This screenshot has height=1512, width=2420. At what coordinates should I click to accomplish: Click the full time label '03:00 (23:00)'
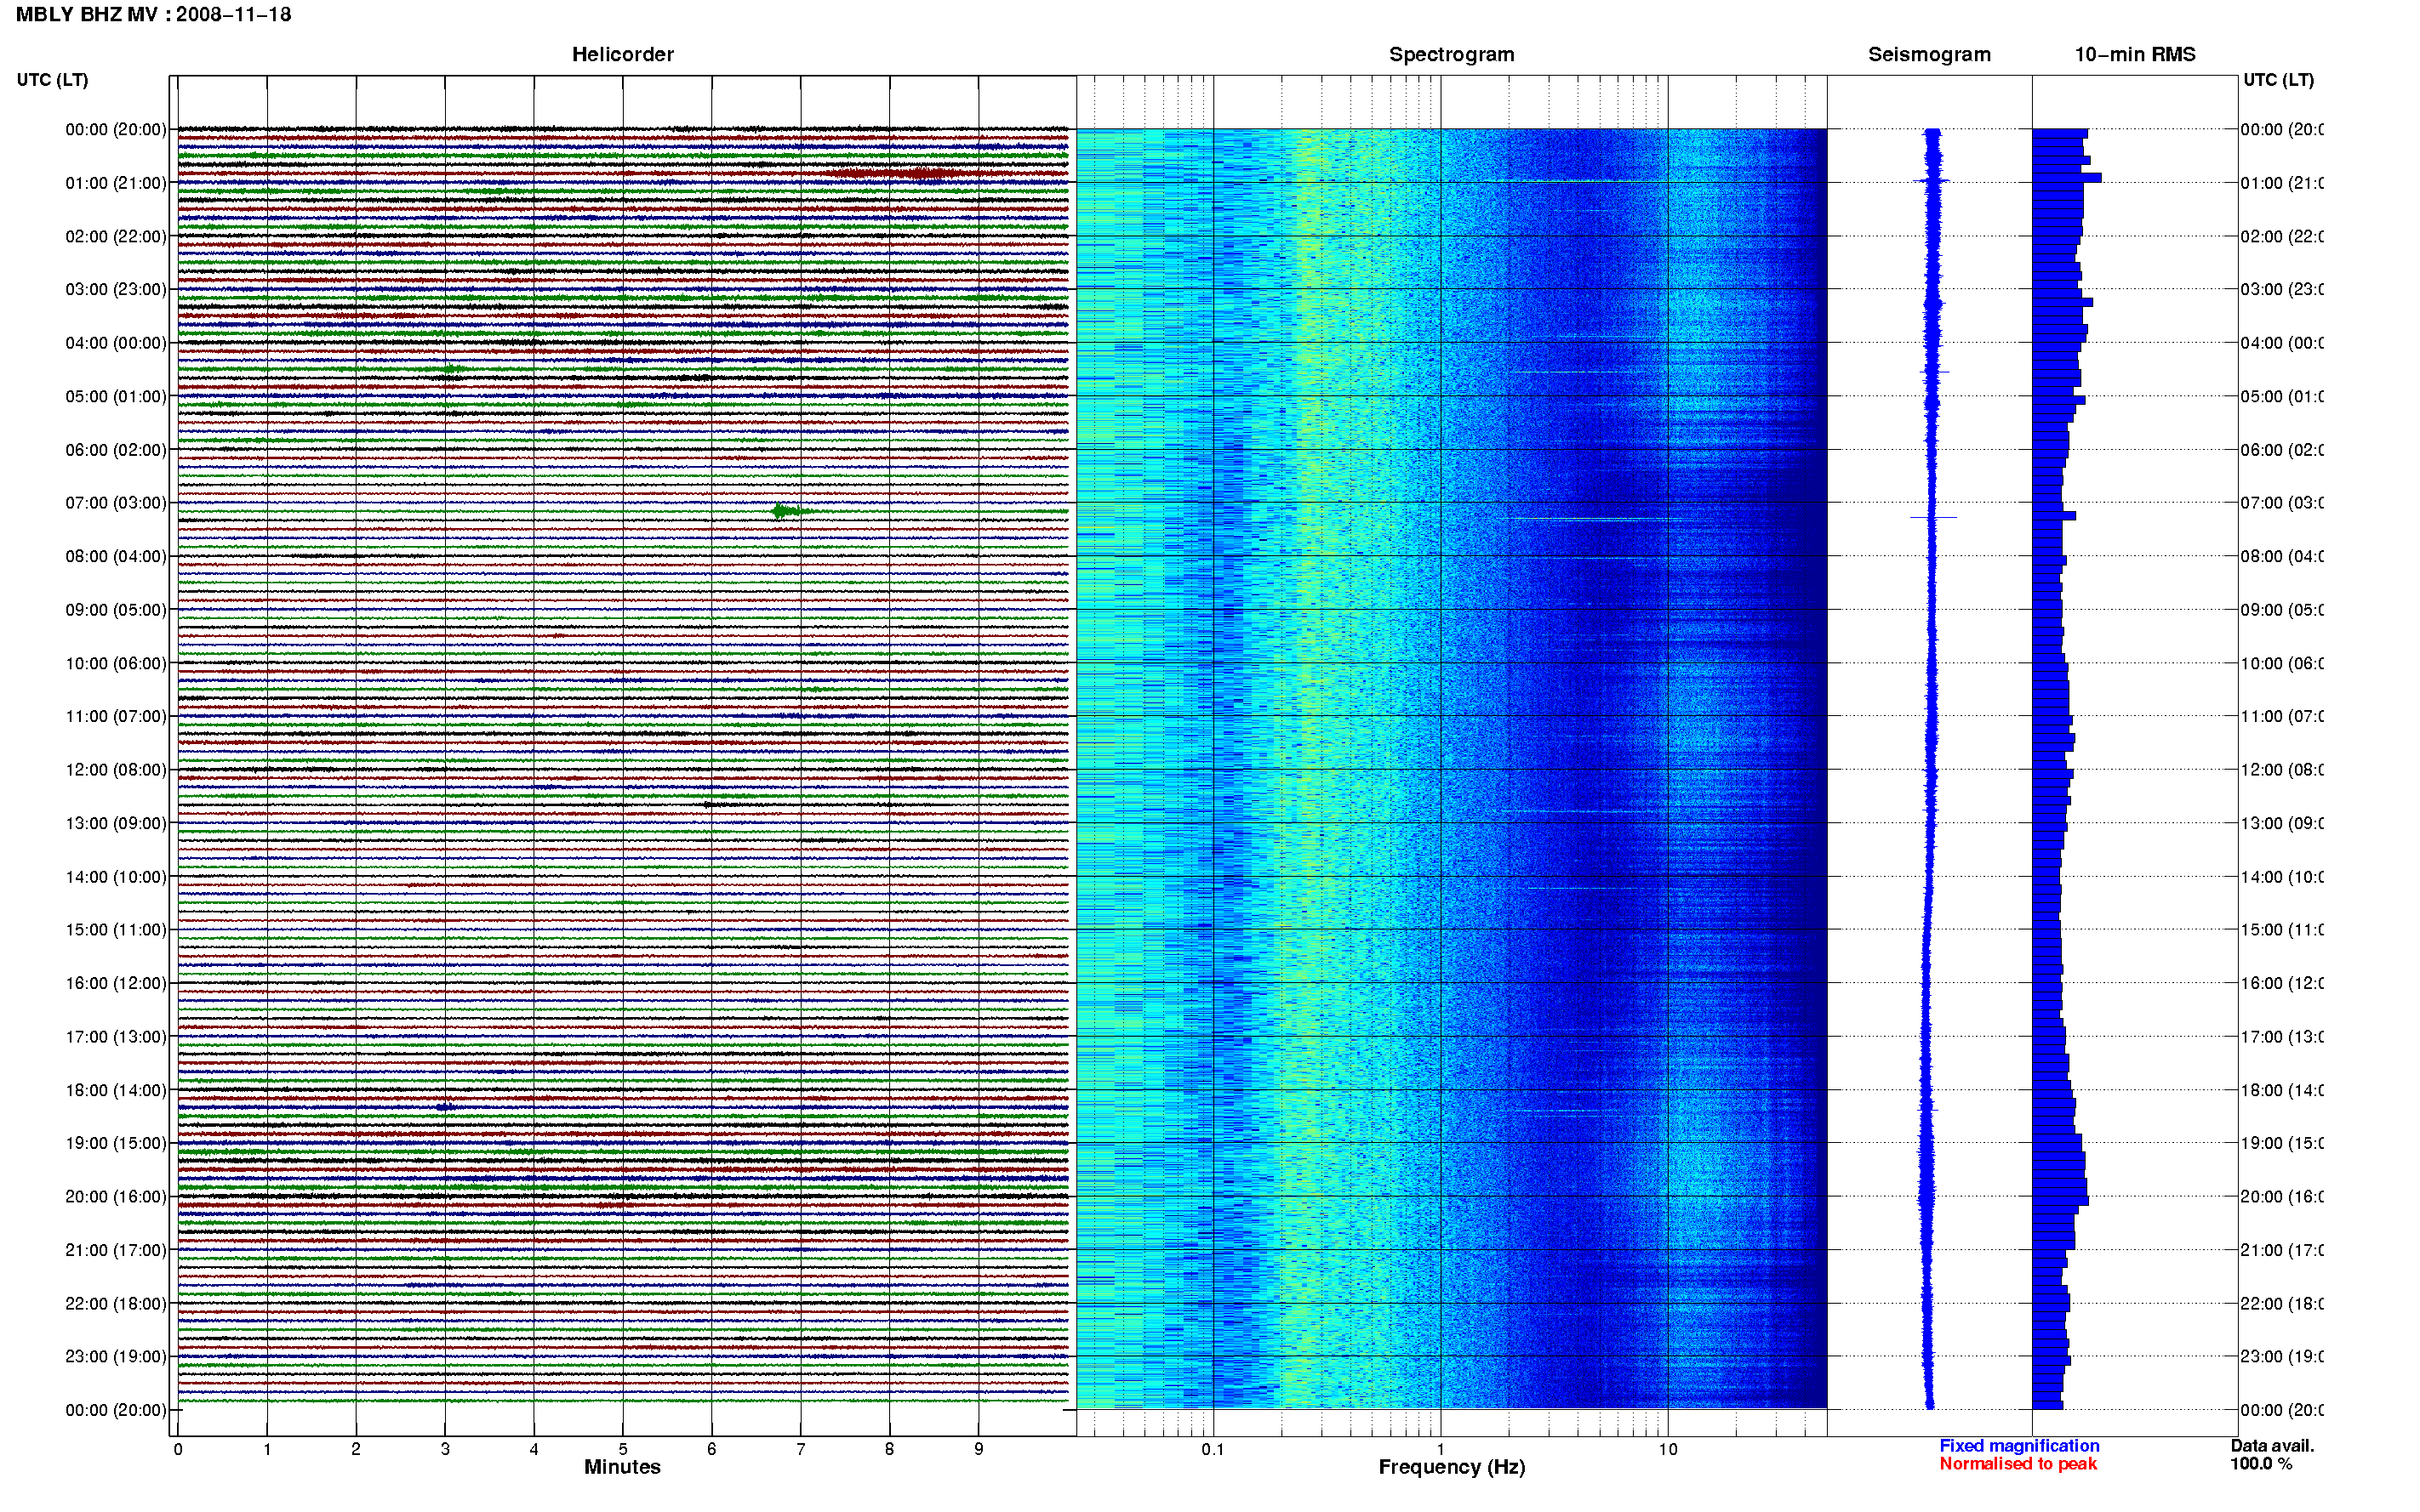[116, 290]
